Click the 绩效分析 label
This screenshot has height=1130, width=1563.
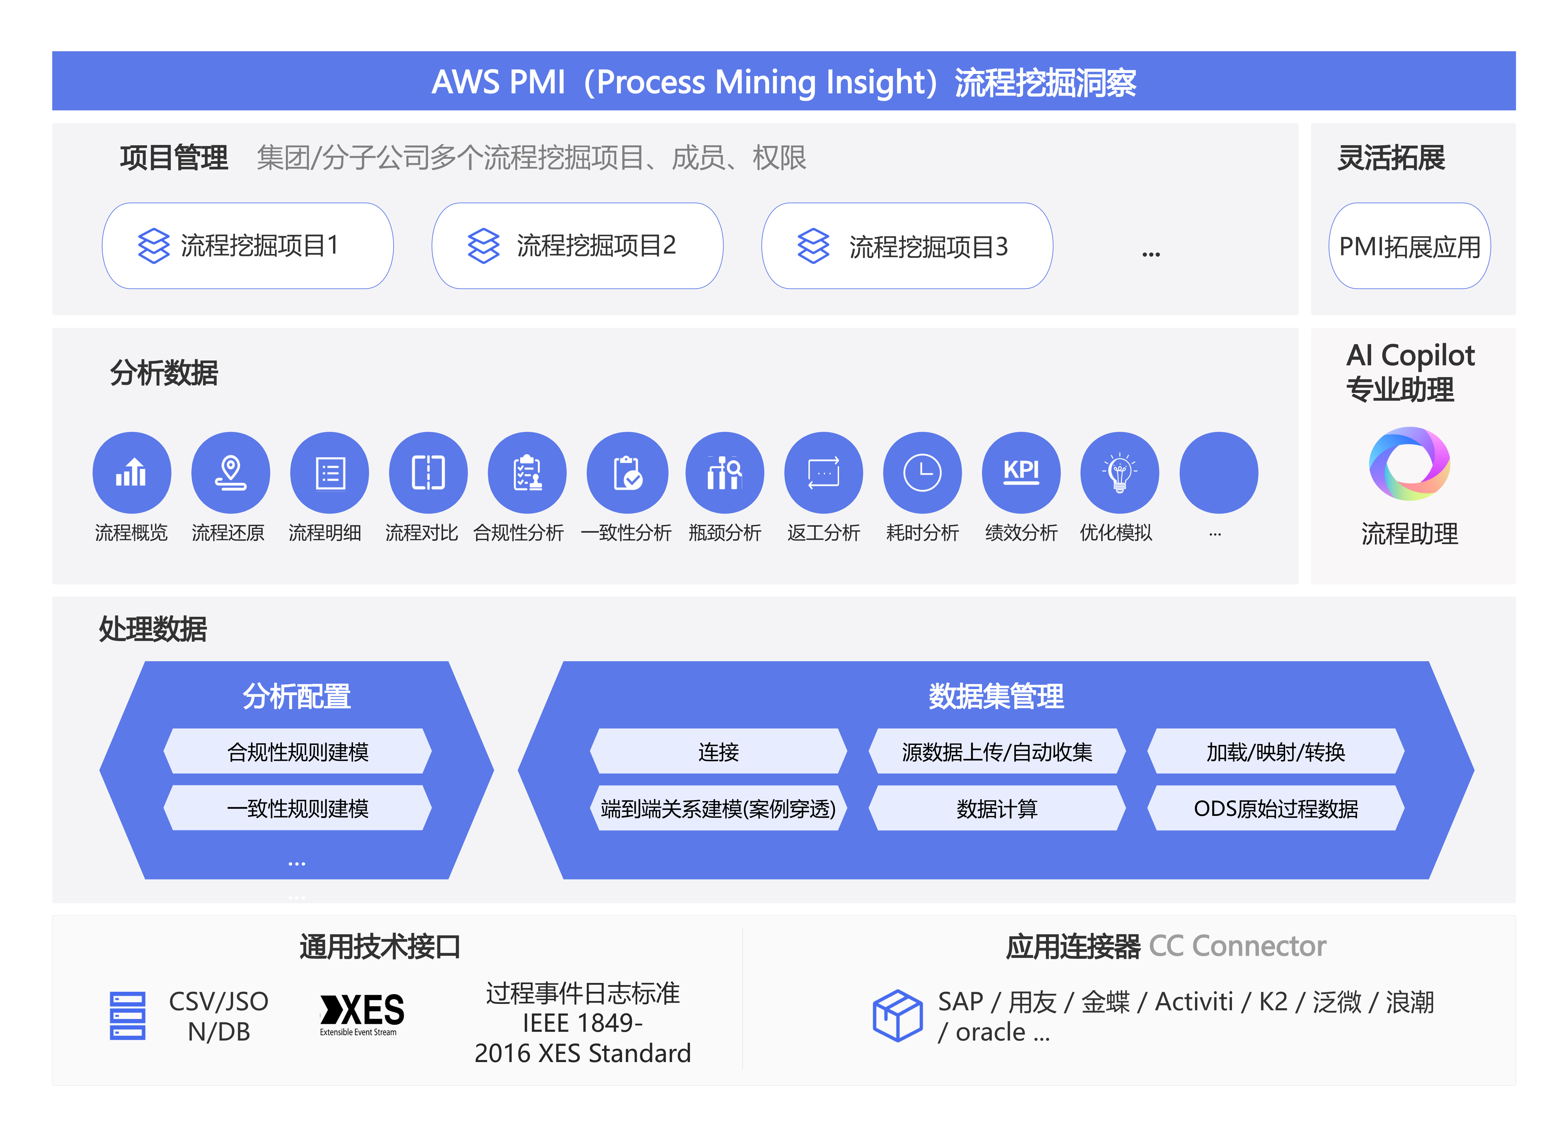[1021, 533]
